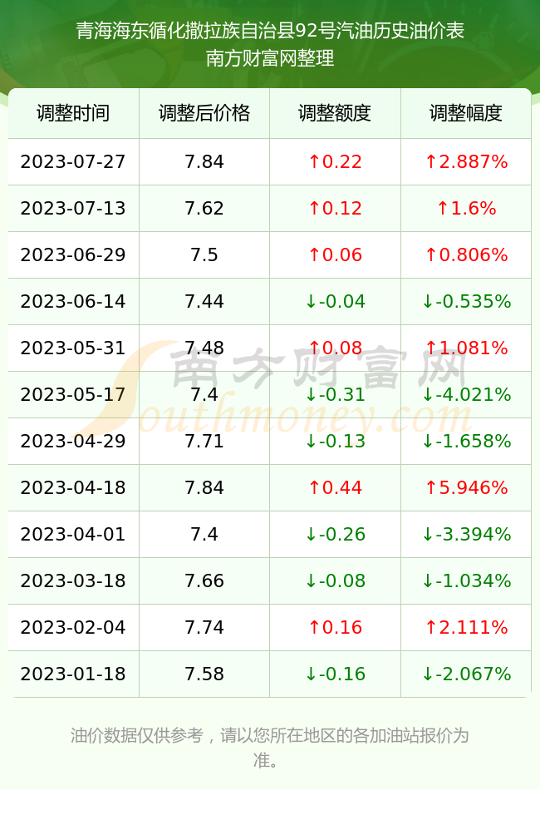
Task: Click the 7.66 price cell
Action: [x=204, y=580]
